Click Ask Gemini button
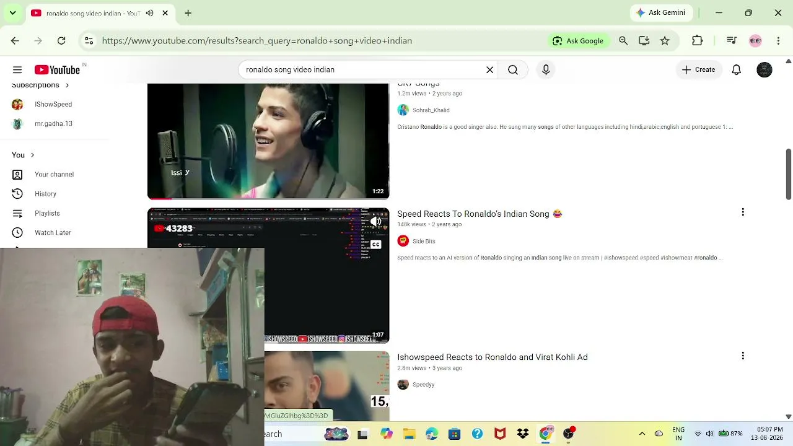Viewport: 793px width, 446px height. click(661, 12)
